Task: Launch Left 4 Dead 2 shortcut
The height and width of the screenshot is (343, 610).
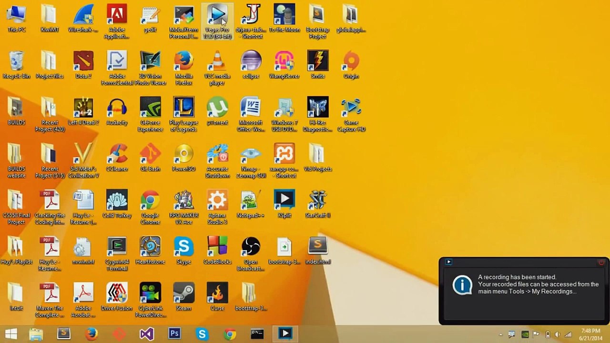Action: [83, 111]
